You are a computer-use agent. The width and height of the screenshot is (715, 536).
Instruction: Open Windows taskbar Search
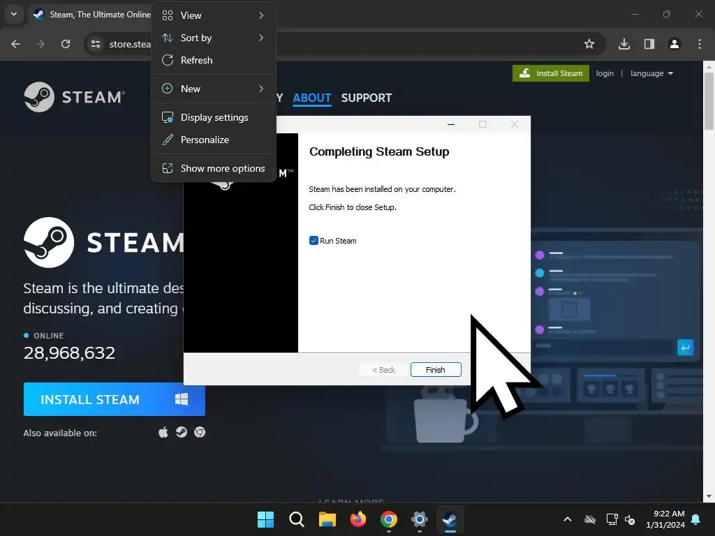[x=296, y=519]
